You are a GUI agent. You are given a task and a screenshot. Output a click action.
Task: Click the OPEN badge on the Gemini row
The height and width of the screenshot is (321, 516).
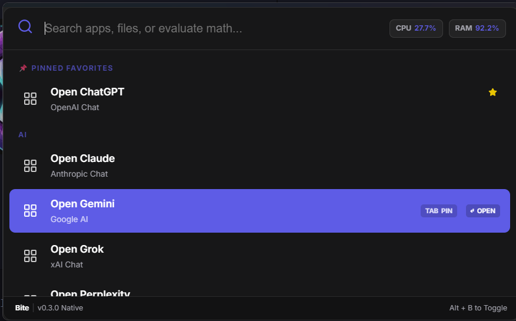482,211
